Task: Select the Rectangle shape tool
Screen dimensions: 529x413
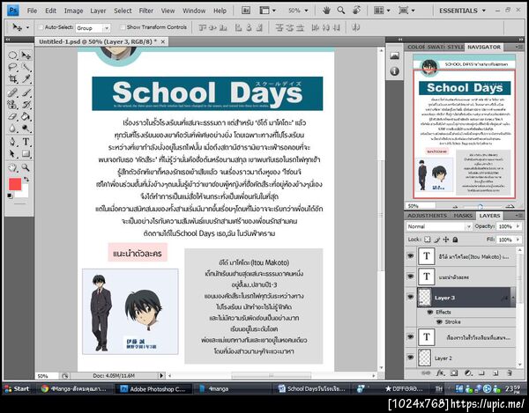Action: pos(26,154)
